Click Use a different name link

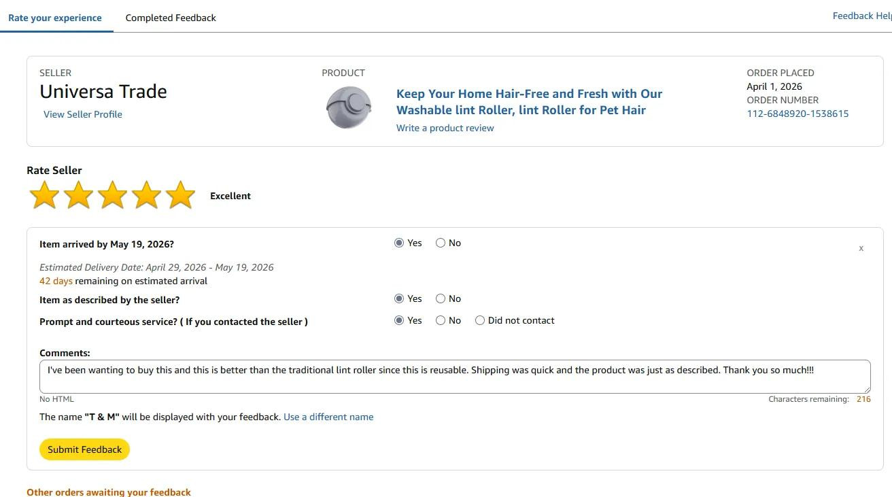328,417
